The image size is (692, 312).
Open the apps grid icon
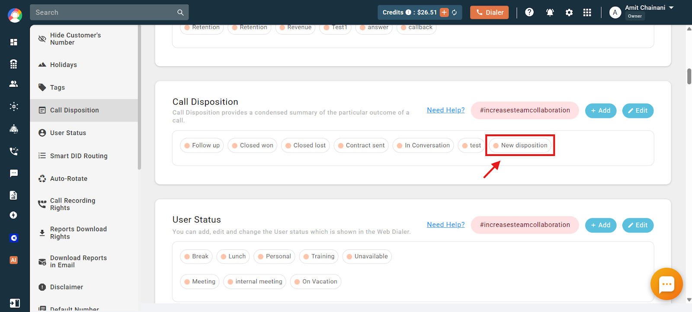coord(587,13)
